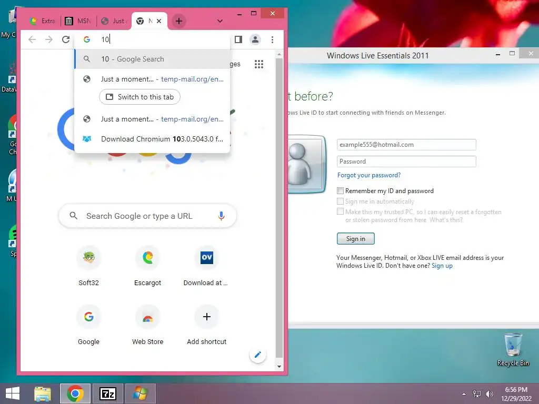The width and height of the screenshot is (539, 404).
Task: Open File Explorer from the taskbar
Action: click(x=43, y=393)
